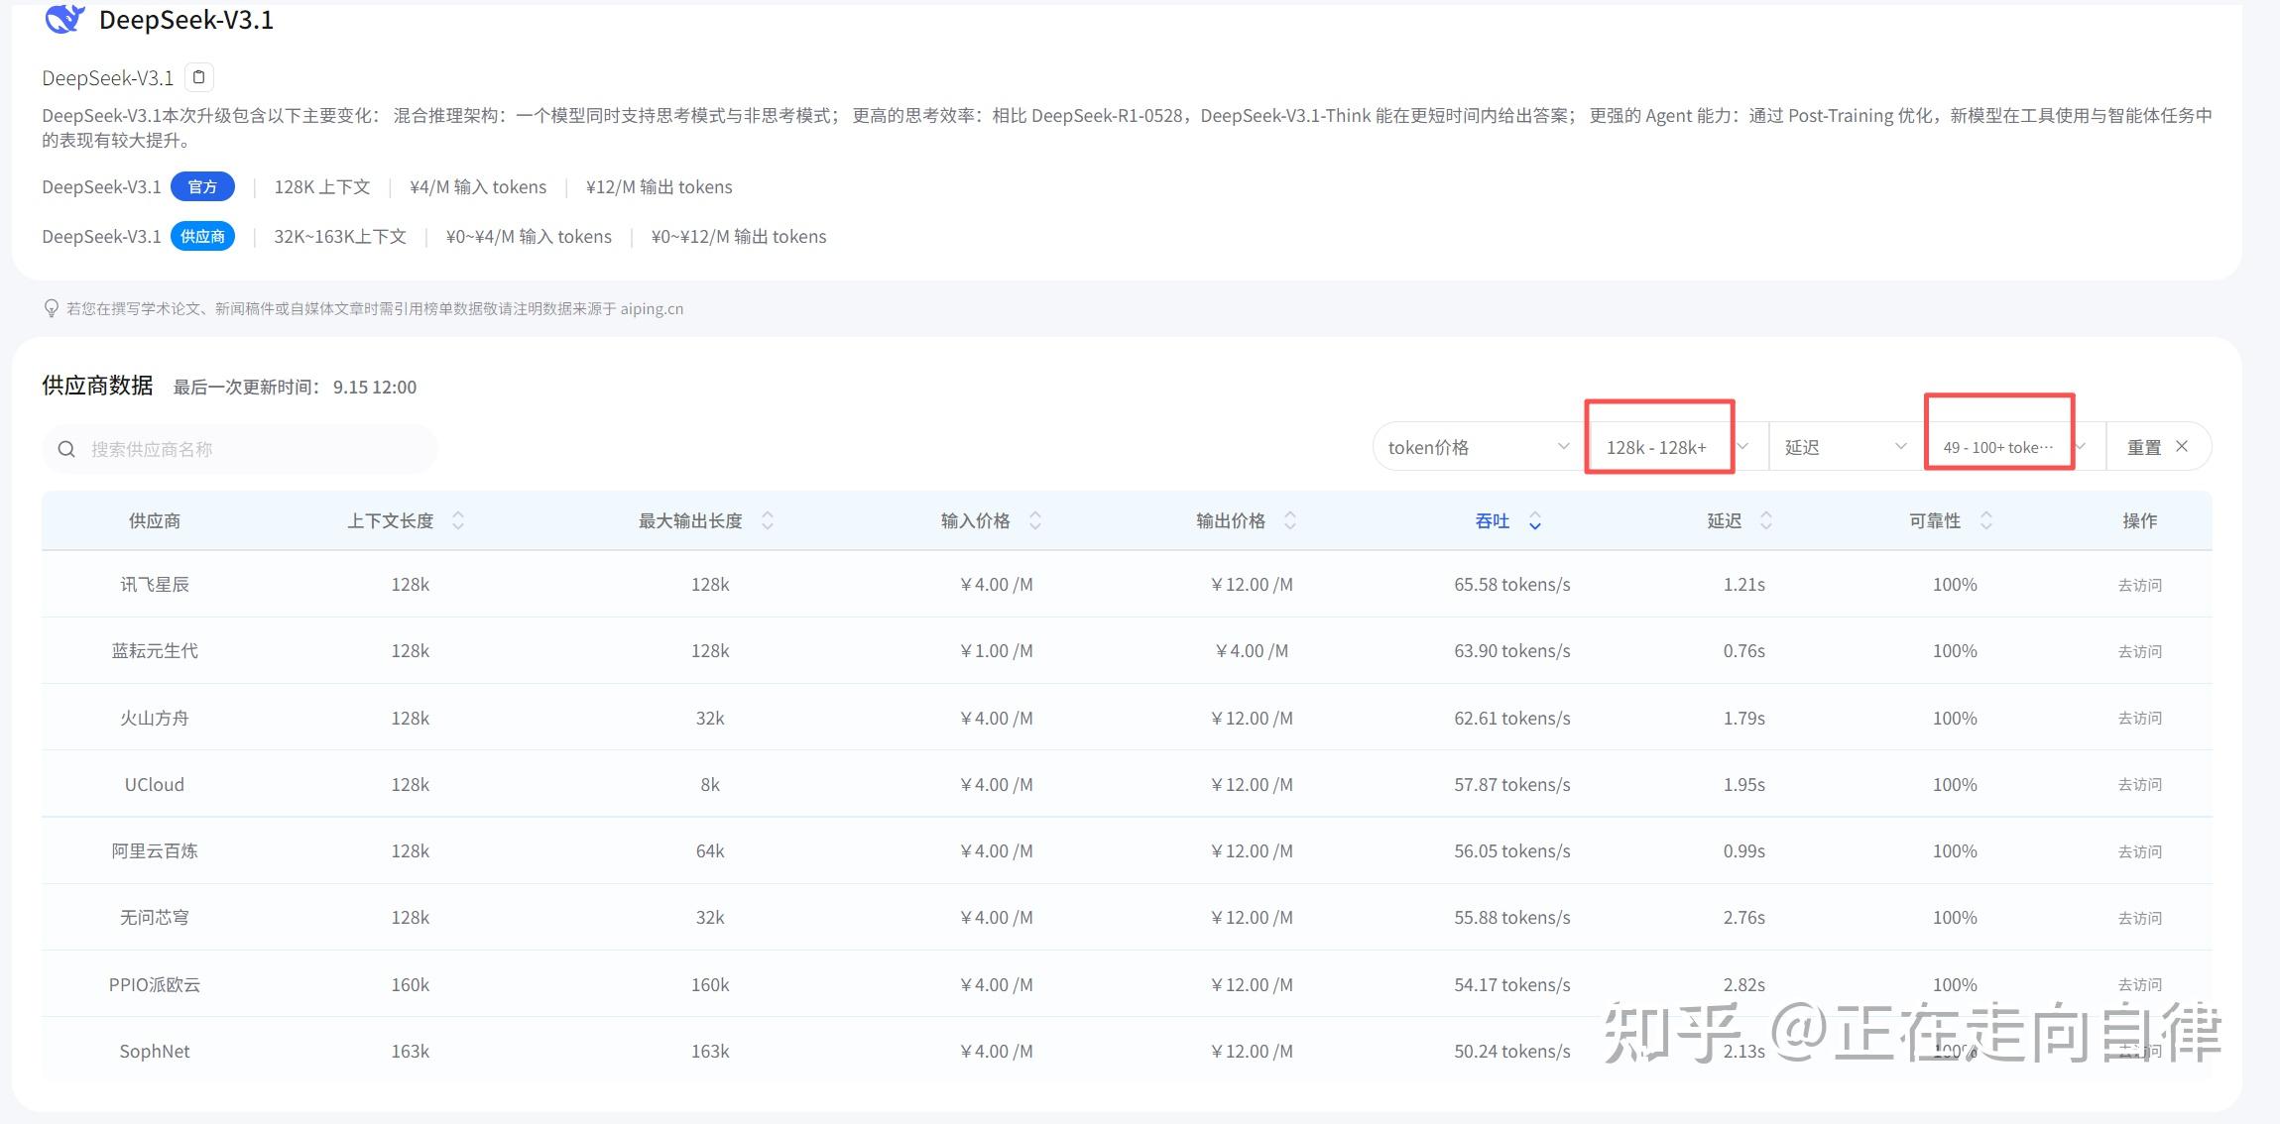Screen dimensions: 2280x1124
Task: Click the 163k context length for SophNet
Action: coord(411,1051)
